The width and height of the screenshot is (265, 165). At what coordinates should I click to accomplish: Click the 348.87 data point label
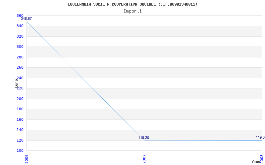point(26,19)
